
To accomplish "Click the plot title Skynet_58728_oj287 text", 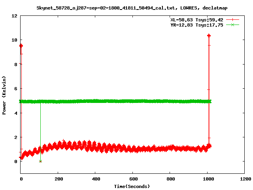I will click(132, 8).
